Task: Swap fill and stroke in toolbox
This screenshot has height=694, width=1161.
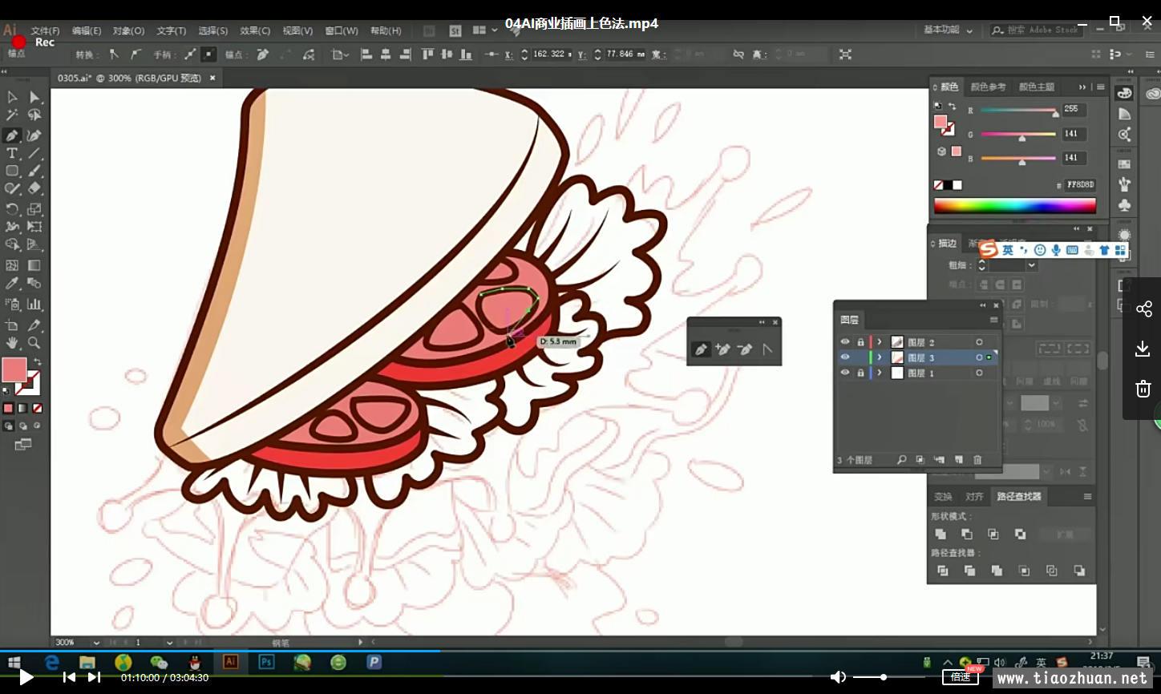Action: (37, 362)
